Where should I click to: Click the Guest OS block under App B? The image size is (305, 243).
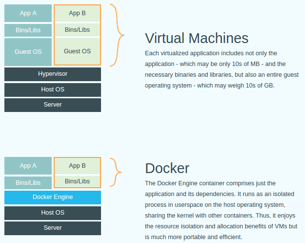click(77, 51)
